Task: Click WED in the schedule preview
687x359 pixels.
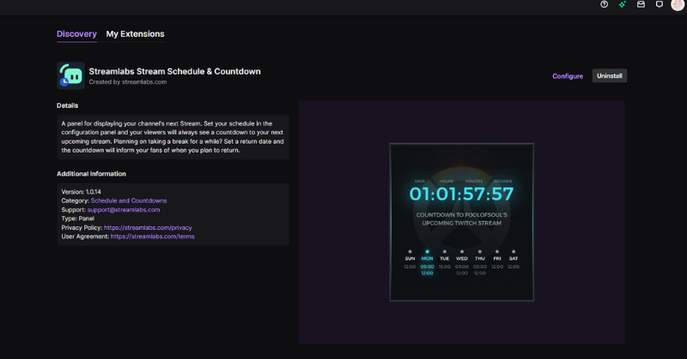Action: tap(462, 259)
